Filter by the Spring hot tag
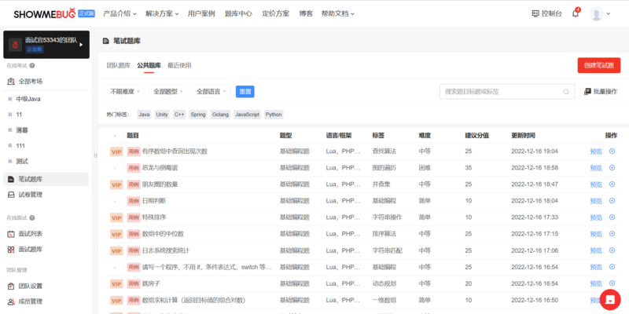The width and height of the screenshot is (629, 314). click(198, 115)
